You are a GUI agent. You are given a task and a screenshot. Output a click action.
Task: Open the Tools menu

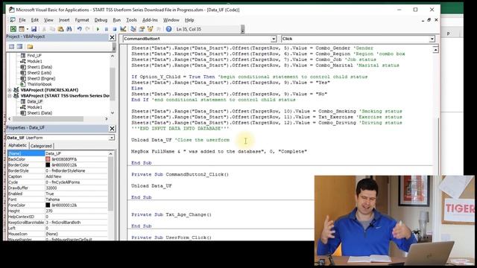click(131, 20)
